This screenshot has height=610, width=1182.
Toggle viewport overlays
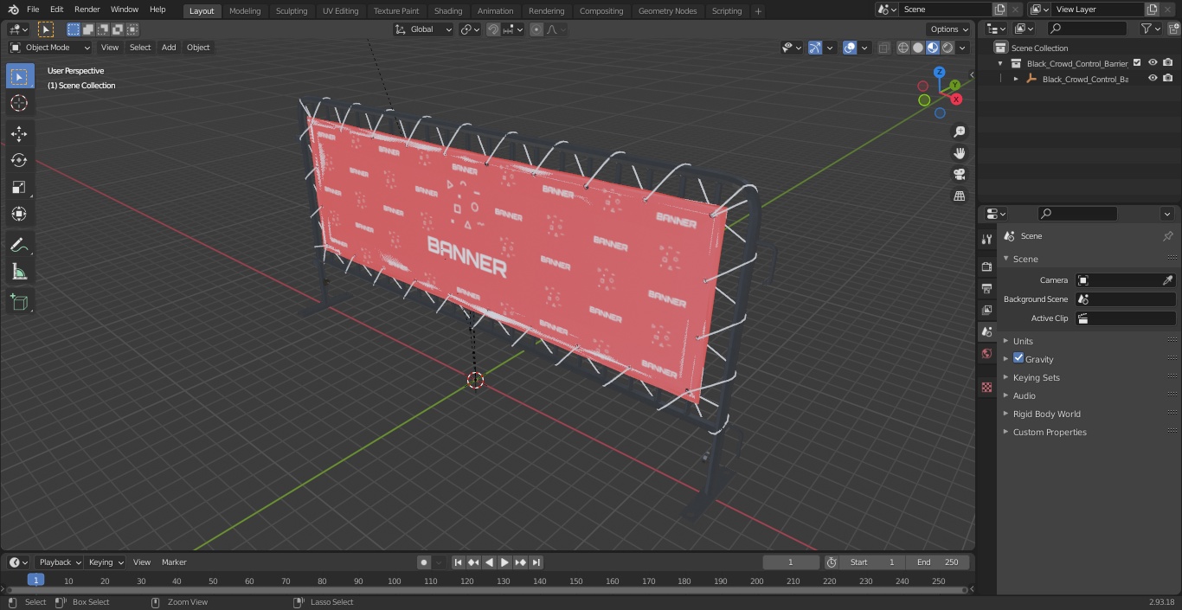[850, 48]
